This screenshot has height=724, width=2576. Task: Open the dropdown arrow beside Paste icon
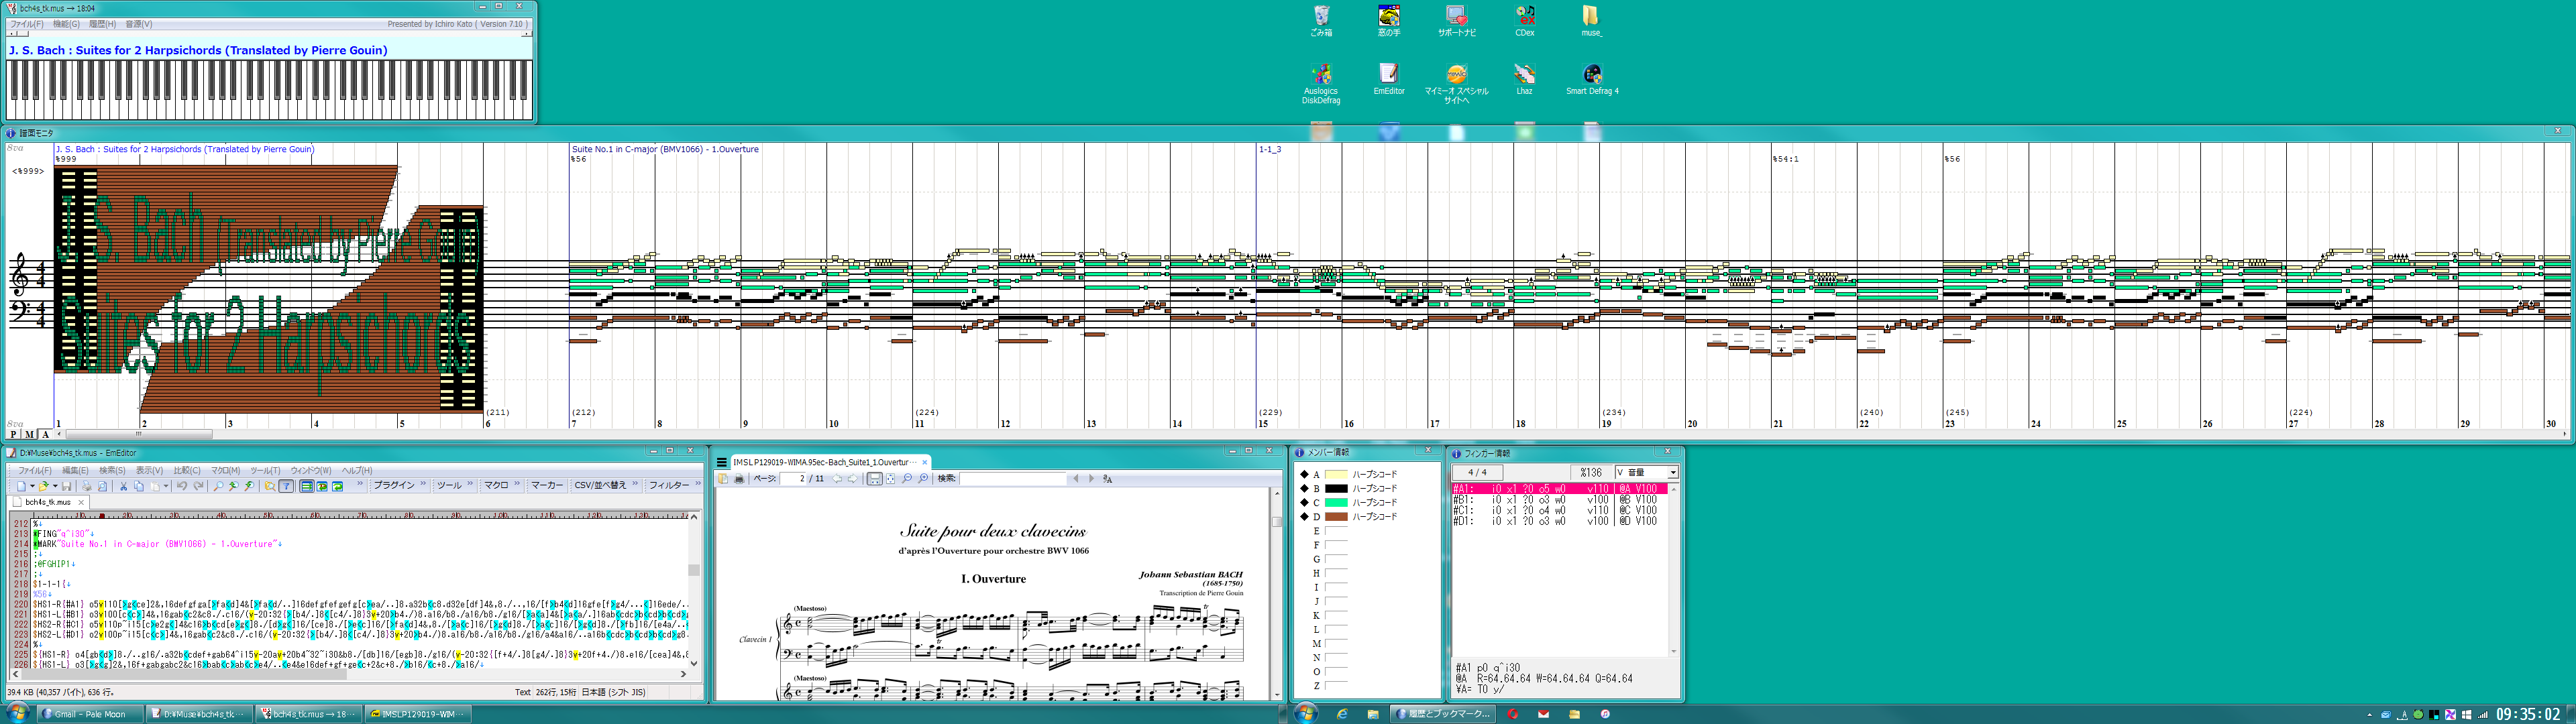click(x=166, y=487)
